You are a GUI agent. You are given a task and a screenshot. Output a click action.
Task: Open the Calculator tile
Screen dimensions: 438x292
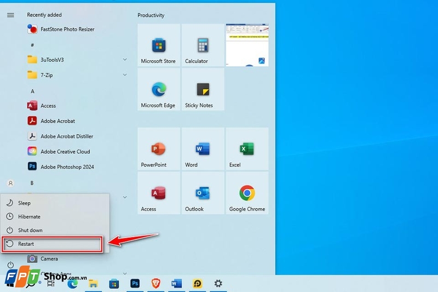[203, 45]
